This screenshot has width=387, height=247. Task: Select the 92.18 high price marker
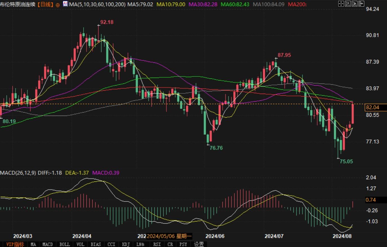(107, 22)
